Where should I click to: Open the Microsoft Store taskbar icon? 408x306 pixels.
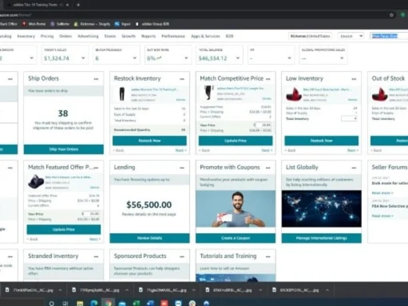pyautogui.click(x=122, y=303)
